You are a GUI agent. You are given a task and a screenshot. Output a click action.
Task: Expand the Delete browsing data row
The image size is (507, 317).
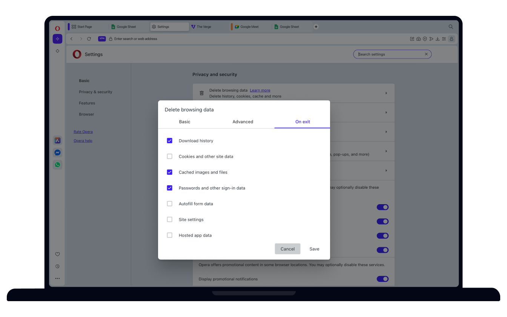click(x=386, y=93)
